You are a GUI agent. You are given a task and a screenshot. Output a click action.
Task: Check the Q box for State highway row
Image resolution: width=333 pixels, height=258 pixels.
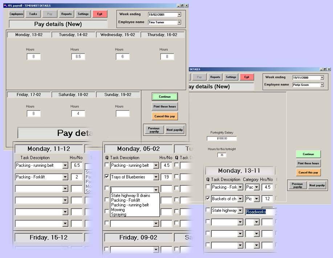click(x=208, y=210)
